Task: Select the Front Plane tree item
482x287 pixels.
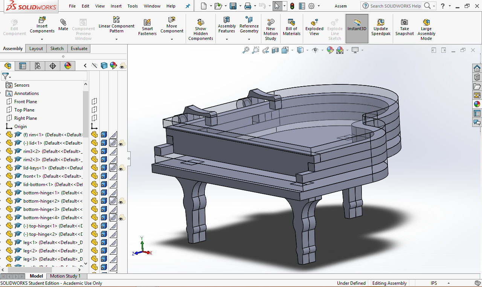Action: (x=26, y=102)
